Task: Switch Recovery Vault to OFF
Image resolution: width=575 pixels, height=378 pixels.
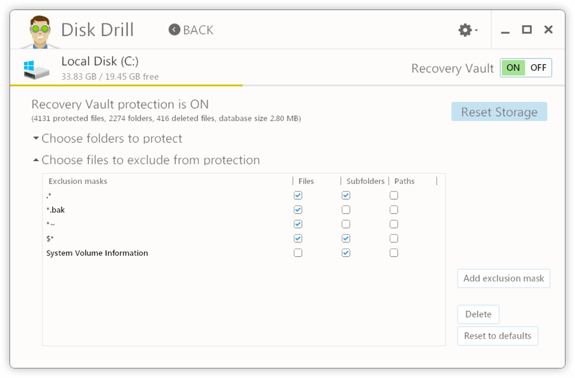Action: tap(539, 67)
